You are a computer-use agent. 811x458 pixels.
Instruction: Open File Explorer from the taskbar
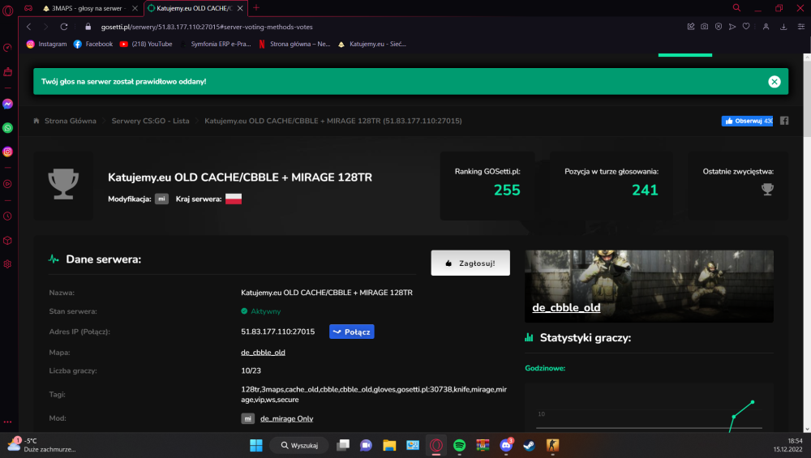tap(389, 445)
